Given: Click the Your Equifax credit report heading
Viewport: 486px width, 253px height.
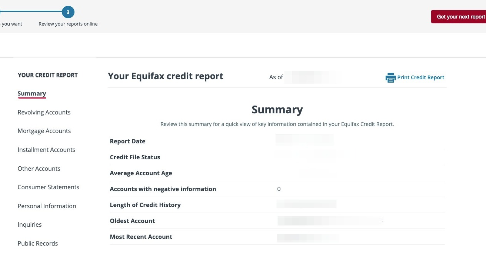Looking at the screenshot, I should [x=166, y=76].
